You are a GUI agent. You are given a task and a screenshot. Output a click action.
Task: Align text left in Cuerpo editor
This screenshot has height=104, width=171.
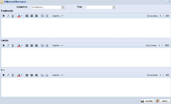[27, 45]
